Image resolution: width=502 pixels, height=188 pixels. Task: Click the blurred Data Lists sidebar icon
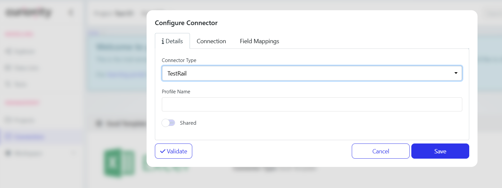tap(8, 68)
